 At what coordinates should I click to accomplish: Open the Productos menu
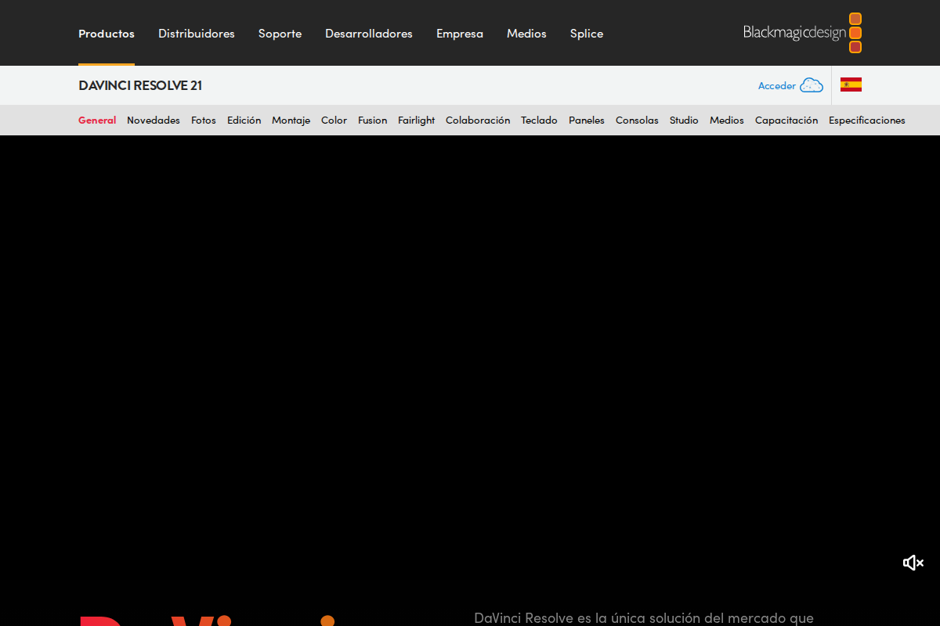pyautogui.click(x=107, y=34)
